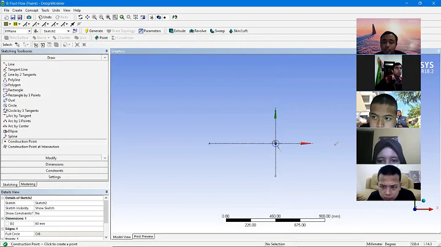The image size is (441, 247).
Task: Open the Blend dropdown arrow
Action: pos(48,38)
